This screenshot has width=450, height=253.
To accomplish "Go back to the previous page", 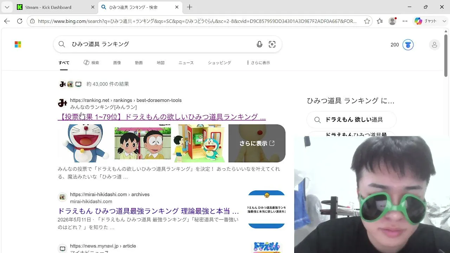I will click(7, 21).
